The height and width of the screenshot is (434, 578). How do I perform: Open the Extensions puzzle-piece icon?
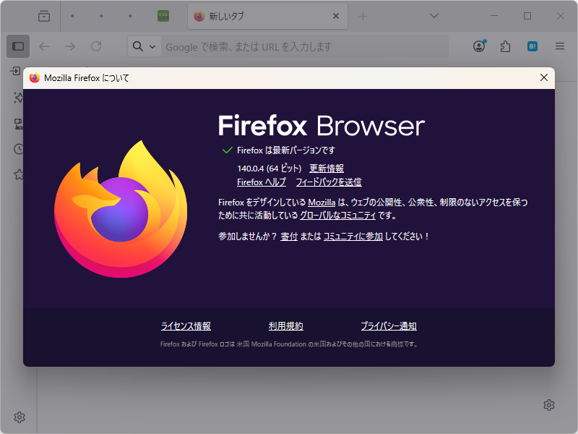[x=505, y=46]
